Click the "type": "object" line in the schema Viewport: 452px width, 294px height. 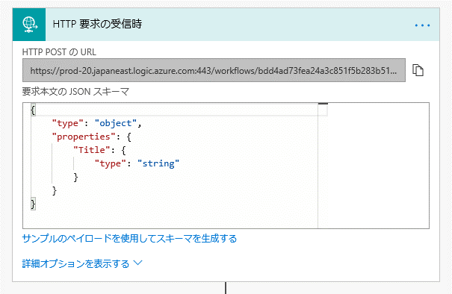pyautogui.click(x=96, y=123)
